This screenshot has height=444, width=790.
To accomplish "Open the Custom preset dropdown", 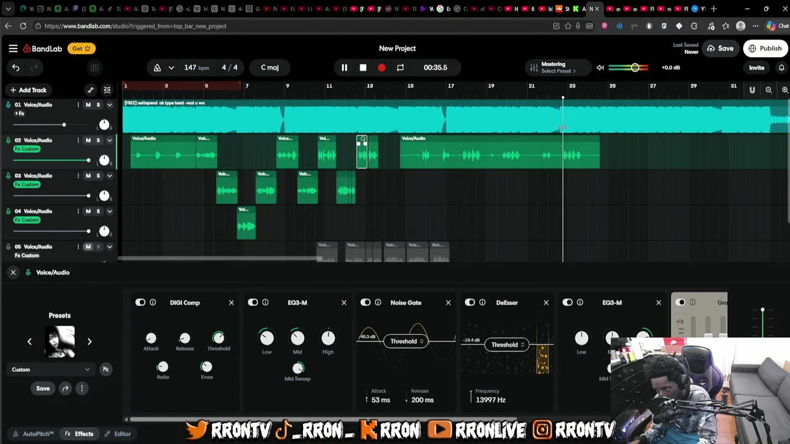I will coord(51,369).
